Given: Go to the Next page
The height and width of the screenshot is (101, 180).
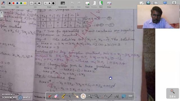Looking at the screenshot, I should pos(101,3).
